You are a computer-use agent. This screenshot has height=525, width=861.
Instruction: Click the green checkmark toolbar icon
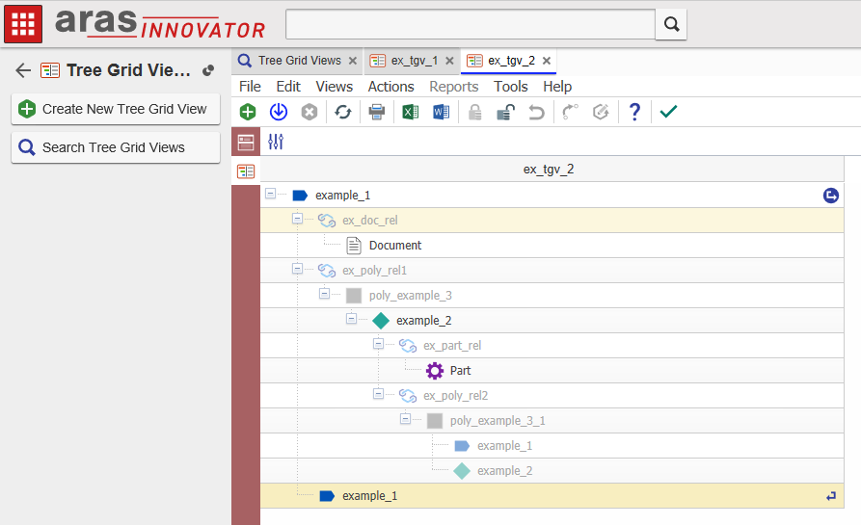pos(668,112)
